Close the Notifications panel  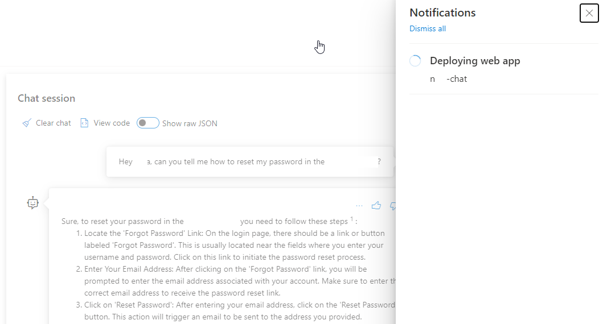tap(589, 13)
